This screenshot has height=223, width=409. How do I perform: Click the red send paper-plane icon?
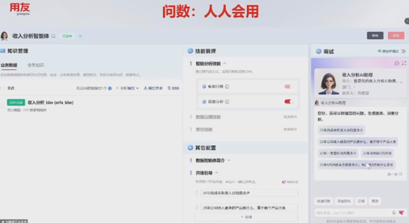401,213
